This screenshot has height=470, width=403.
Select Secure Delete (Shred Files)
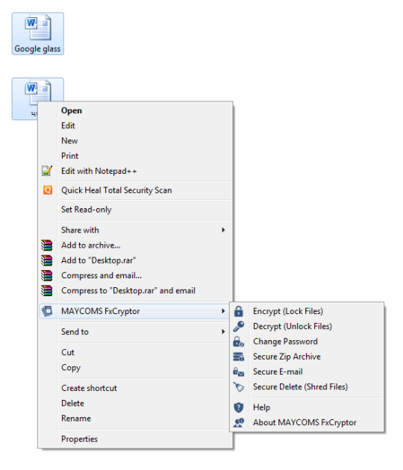click(x=307, y=386)
